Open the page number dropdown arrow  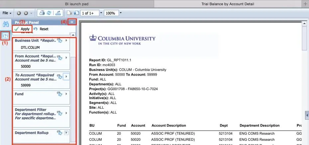(101, 13)
